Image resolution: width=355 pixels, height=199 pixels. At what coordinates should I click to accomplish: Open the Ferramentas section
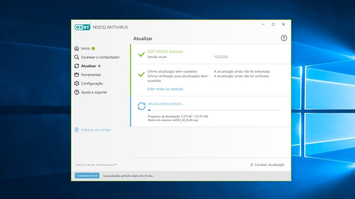(91, 75)
